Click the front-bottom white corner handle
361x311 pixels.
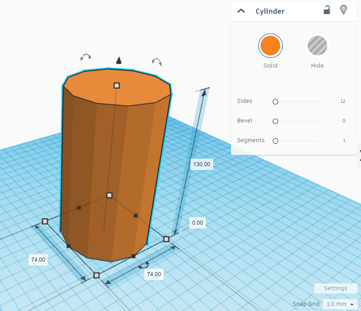coord(97,275)
